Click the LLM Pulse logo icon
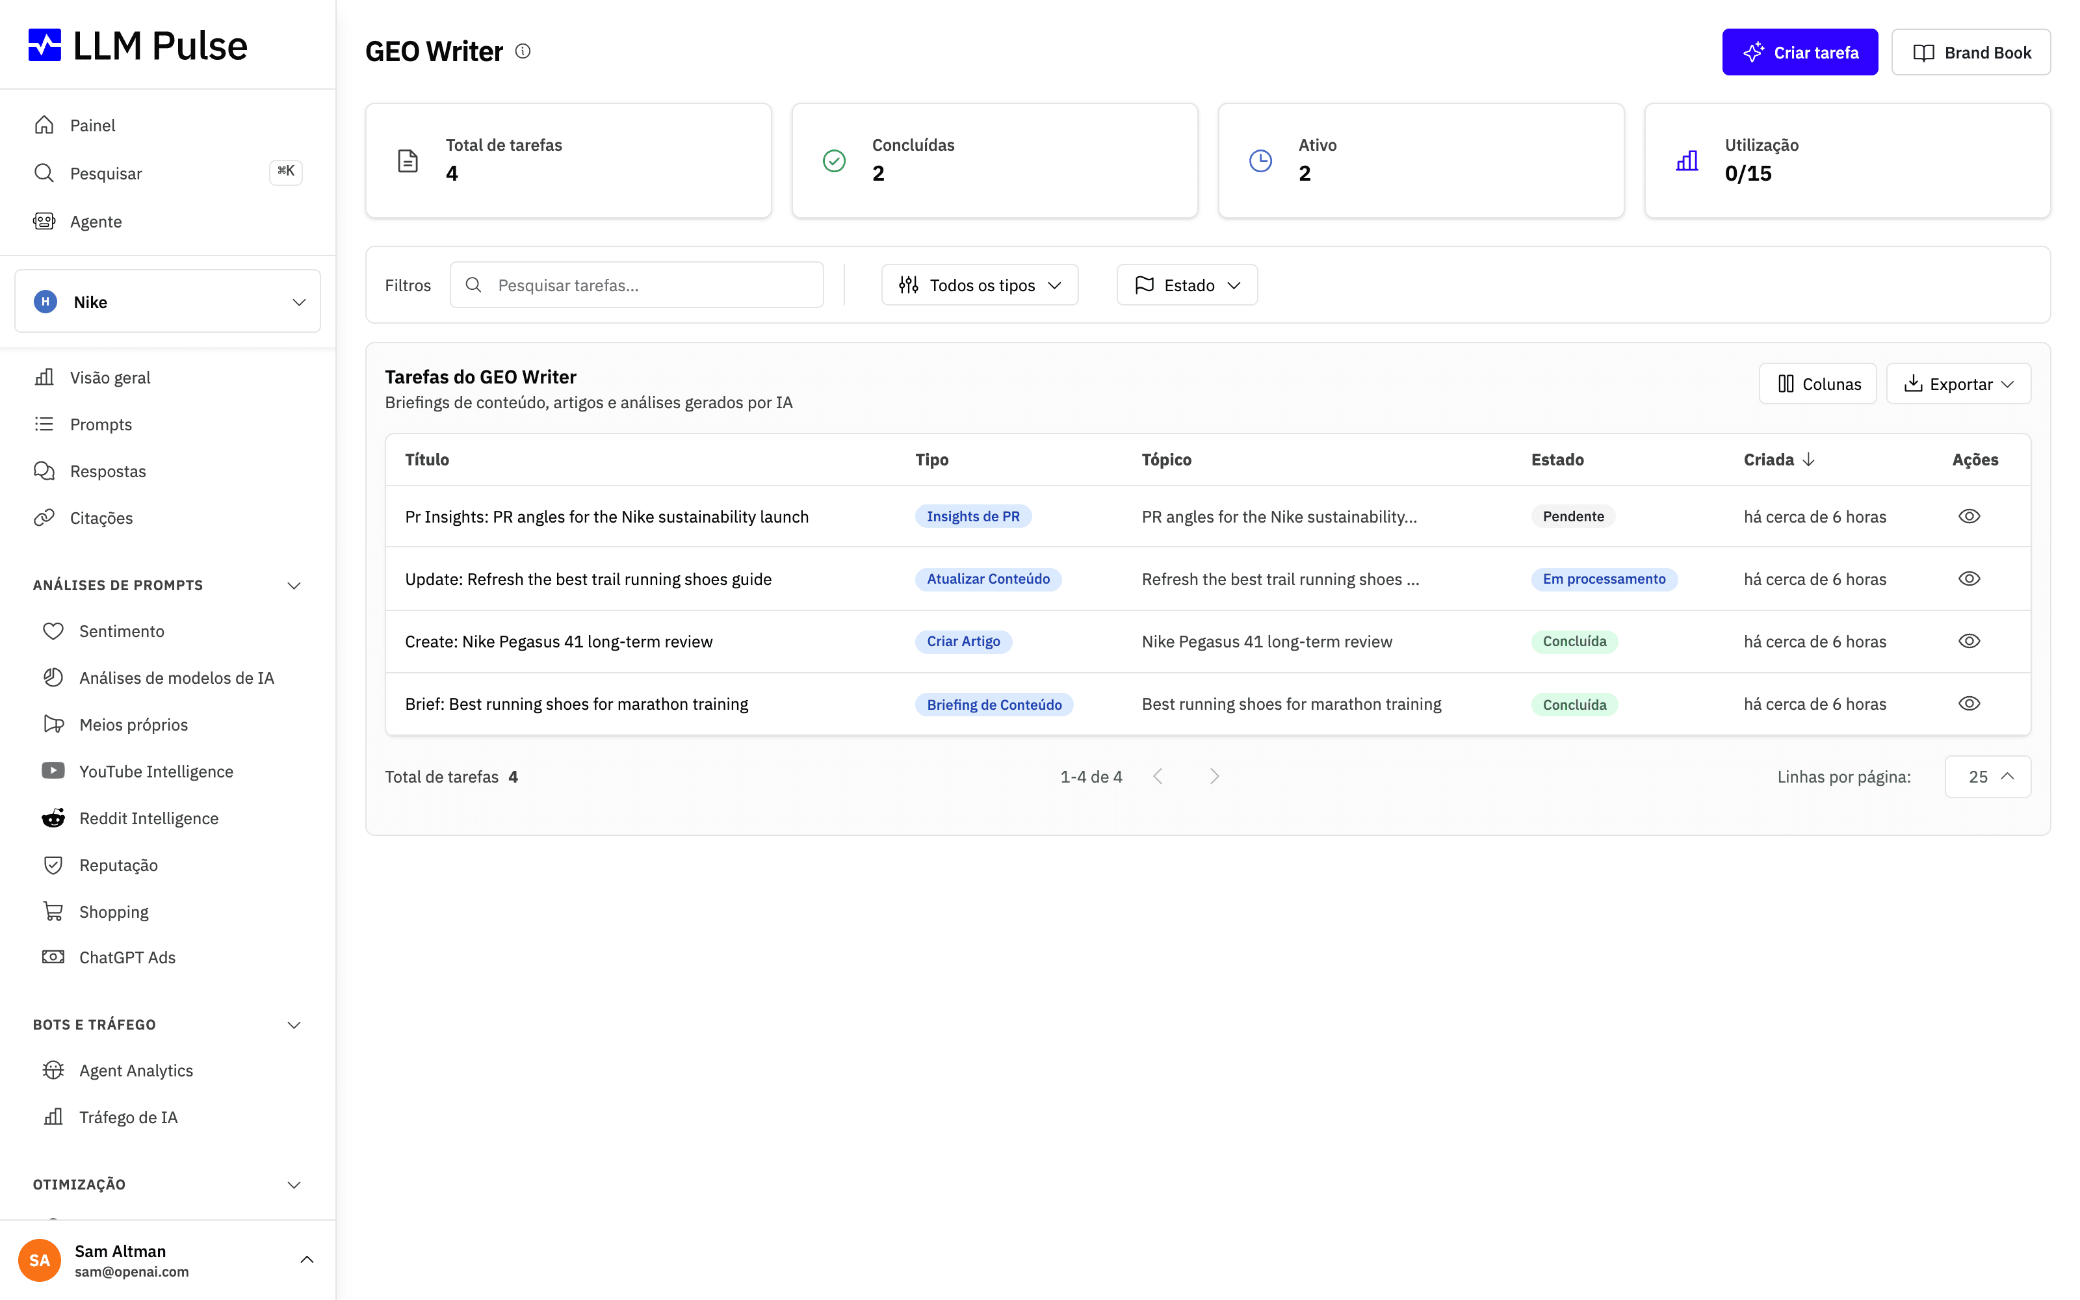Viewport: 2080px width, 1300px height. pyautogui.click(x=45, y=45)
